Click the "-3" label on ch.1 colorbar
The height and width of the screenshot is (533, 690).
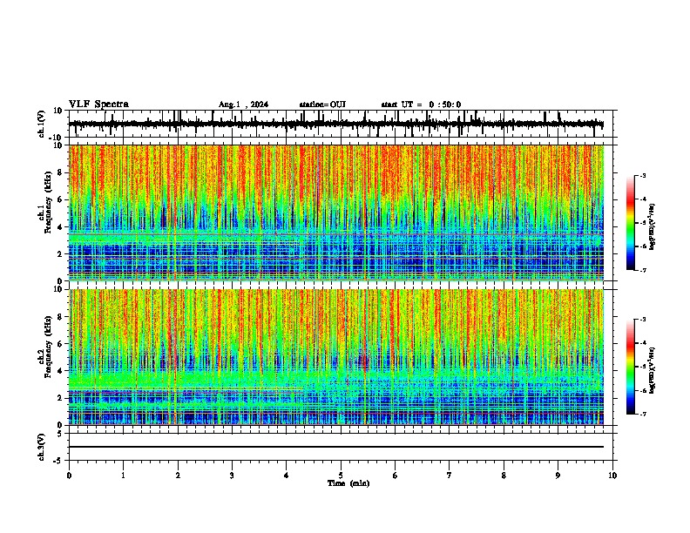tap(643, 176)
